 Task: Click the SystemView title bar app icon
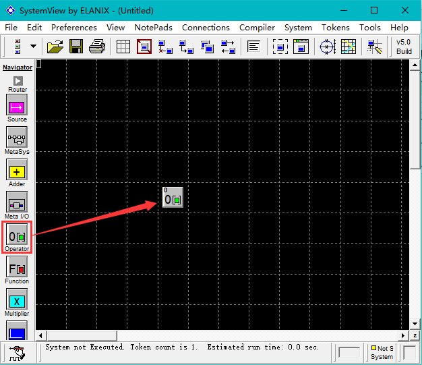[x=11, y=11]
